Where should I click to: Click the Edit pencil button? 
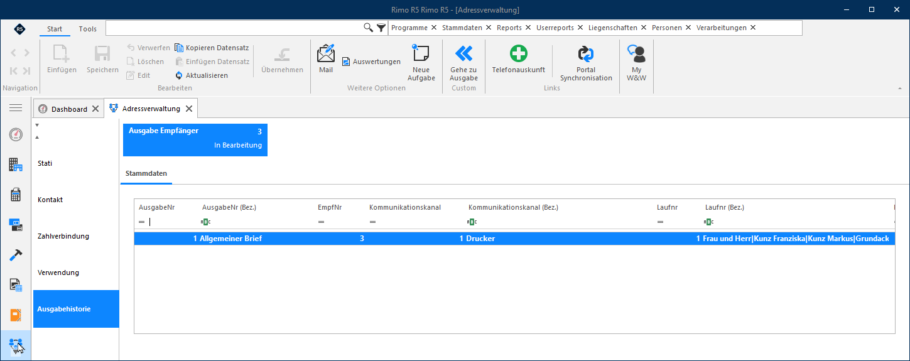(x=138, y=75)
